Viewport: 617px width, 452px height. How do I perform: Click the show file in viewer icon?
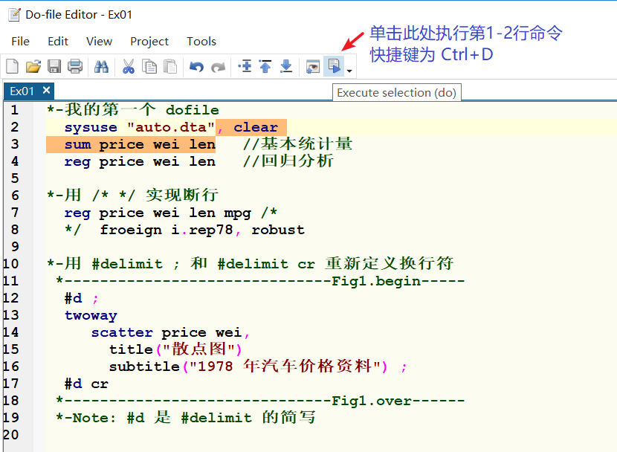[313, 66]
